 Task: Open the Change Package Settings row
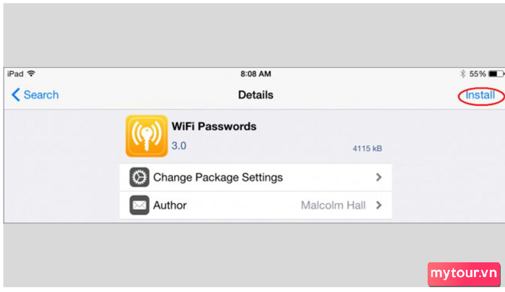[x=255, y=177]
